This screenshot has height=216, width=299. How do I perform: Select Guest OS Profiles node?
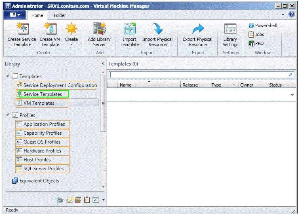click(42, 142)
